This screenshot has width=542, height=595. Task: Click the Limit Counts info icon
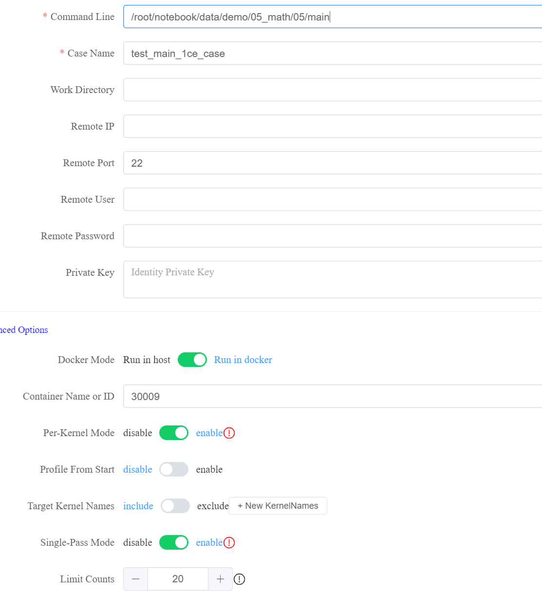(239, 579)
